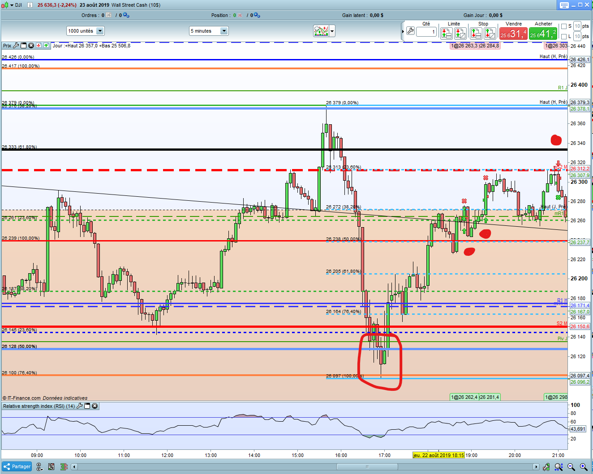Open the DJI instrument dropdown arrow

[x=12, y=5]
